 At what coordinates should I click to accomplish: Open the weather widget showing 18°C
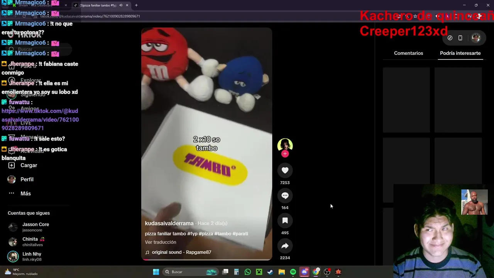pyautogui.click(x=21, y=272)
